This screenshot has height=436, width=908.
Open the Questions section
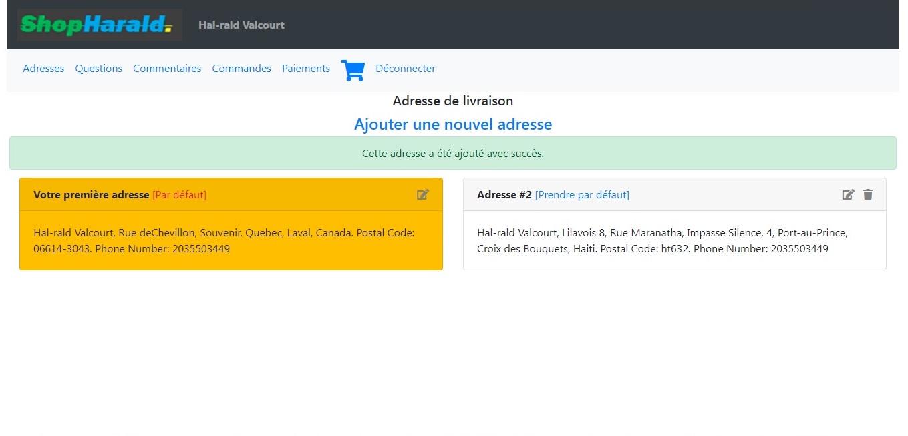(98, 69)
